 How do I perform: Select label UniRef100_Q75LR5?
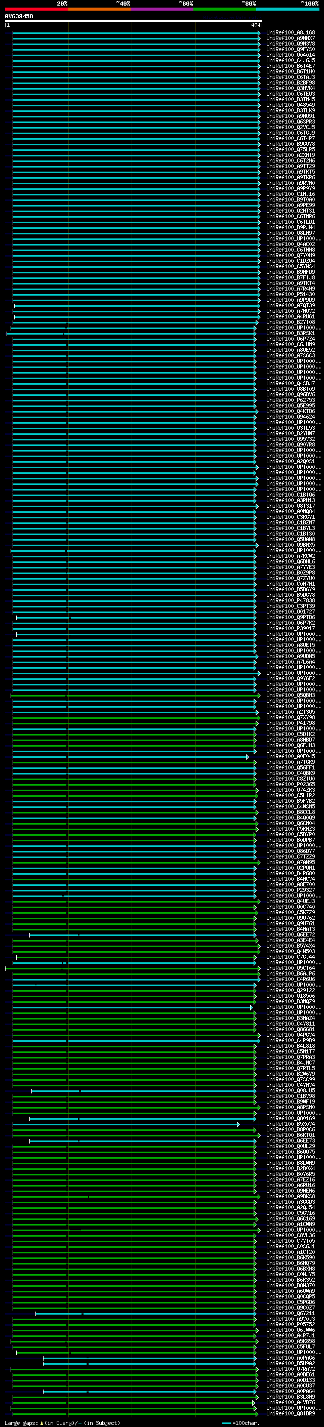tap(291, 149)
